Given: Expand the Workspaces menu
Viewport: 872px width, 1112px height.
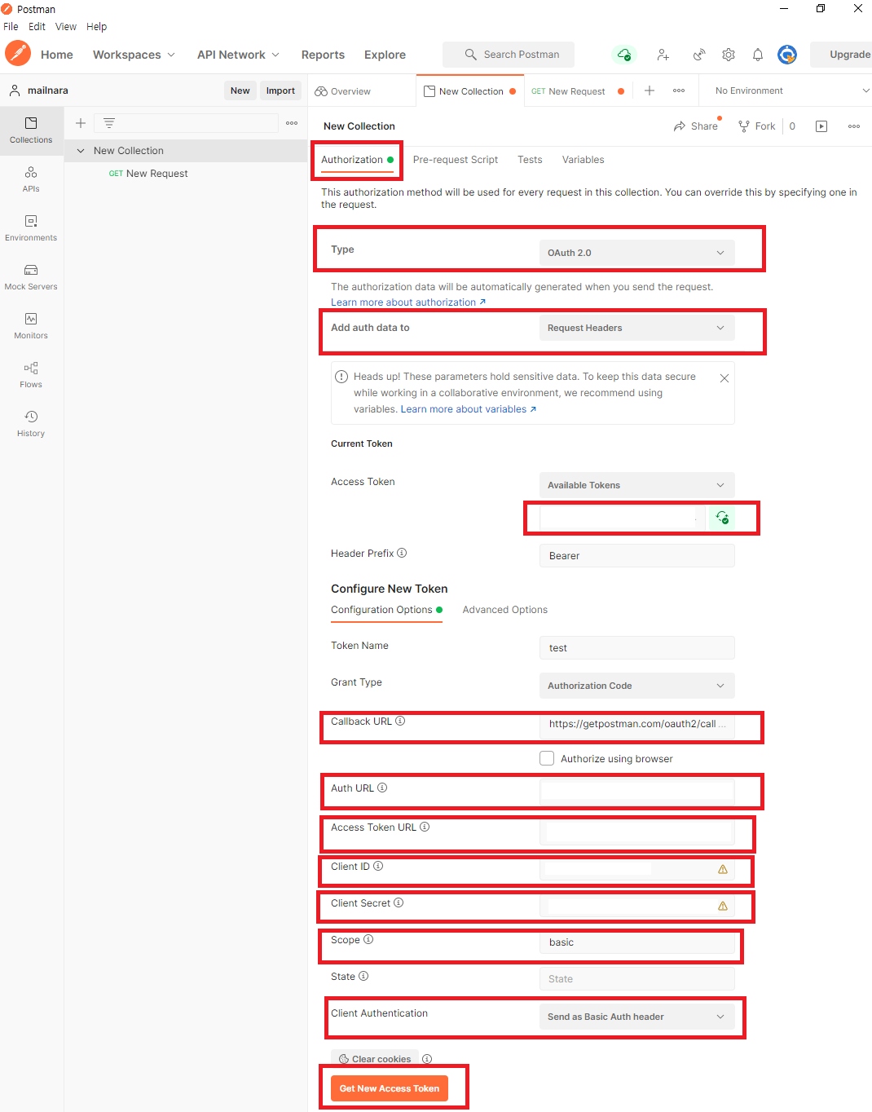Looking at the screenshot, I should pyautogui.click(x=134, y=55).
